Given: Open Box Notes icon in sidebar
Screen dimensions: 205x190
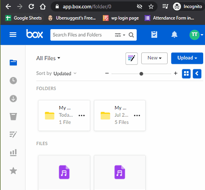Looking at the screenshot, I should tap(13, 134).
